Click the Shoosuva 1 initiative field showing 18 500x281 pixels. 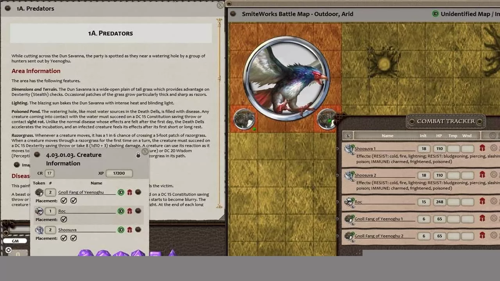click(423, 149)
